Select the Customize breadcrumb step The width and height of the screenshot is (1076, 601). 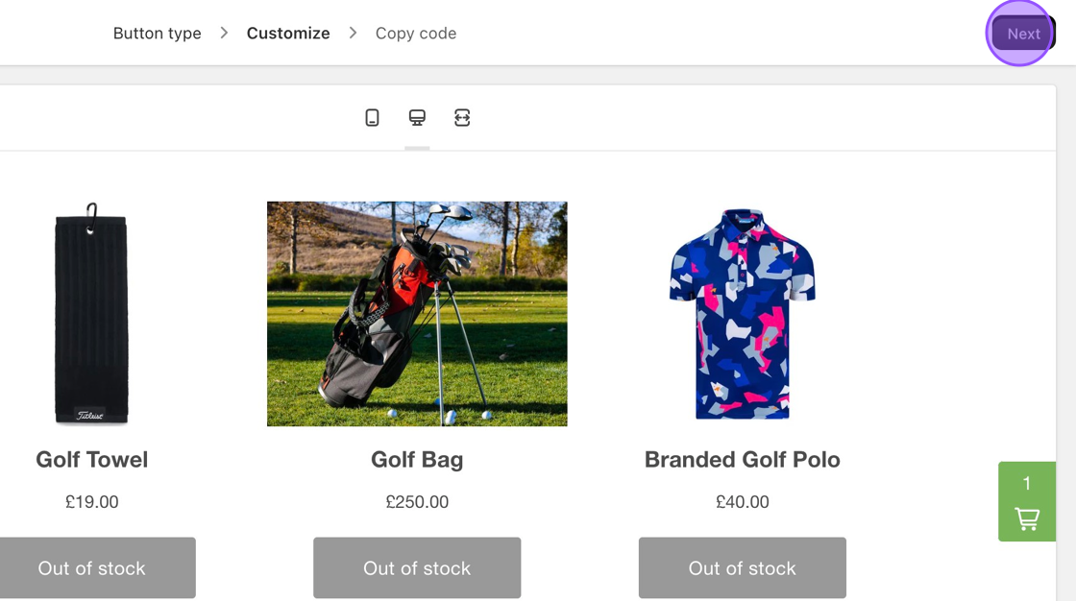pyautogui.click(x=288, y=34)
